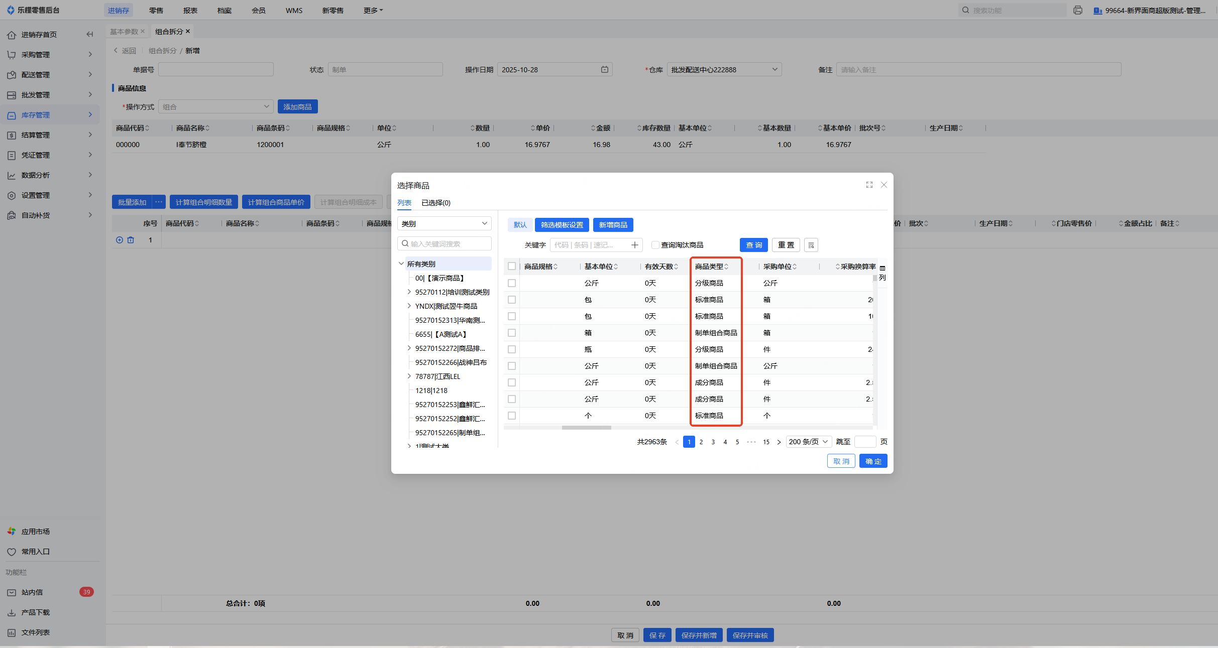The height and width of the screenshot is (648, 1218).
Task: Open the 类别 dropdown in dialog
Action: (444, 224)
